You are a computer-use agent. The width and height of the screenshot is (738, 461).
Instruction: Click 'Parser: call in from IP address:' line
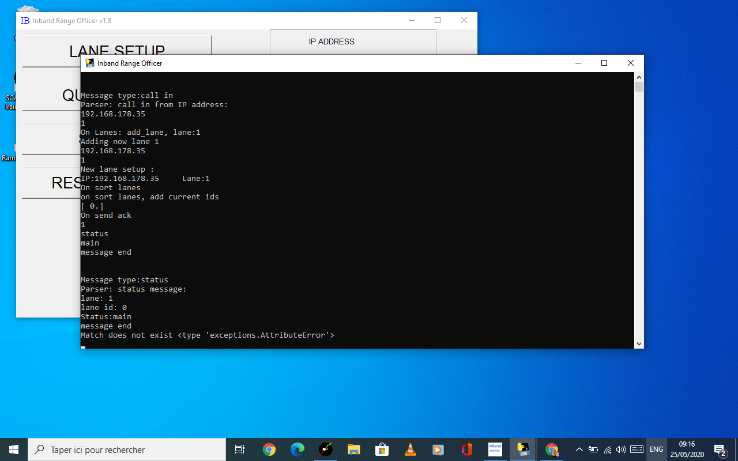click(x=155, y=105)
